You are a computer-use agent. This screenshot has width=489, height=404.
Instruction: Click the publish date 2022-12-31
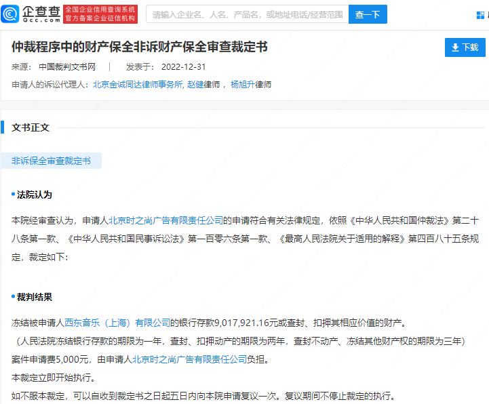(183, 67)
